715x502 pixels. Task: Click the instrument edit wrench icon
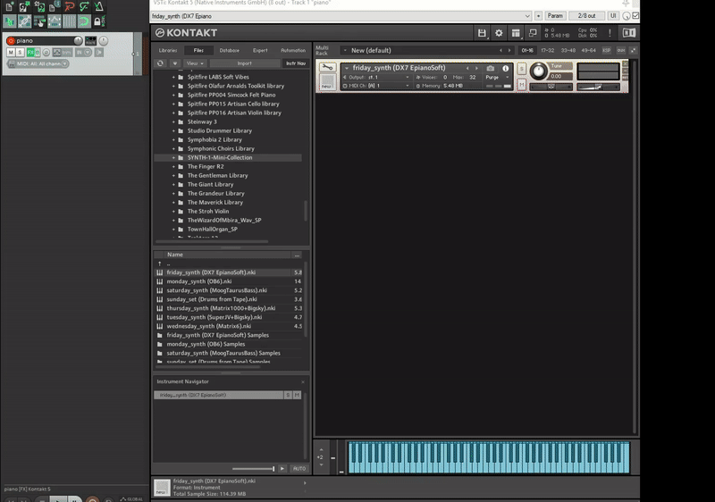click(327, 67)
